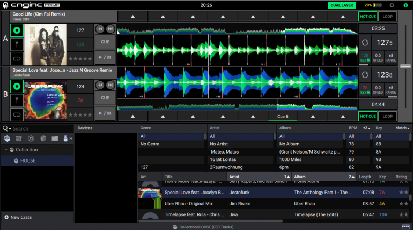Image resolution: width=413 pixels, height=230 pixels.
Task: Open the folder browser icon
Action: tap(55, 139)
